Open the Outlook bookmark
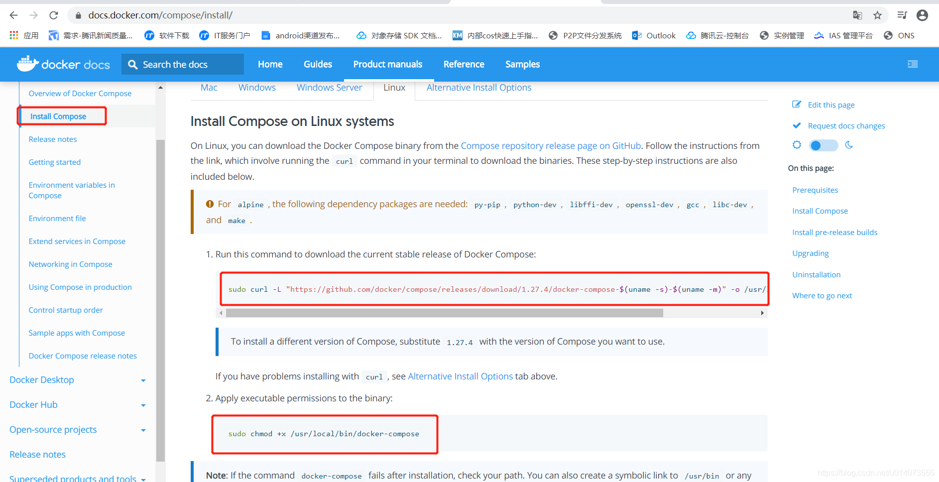 pyautogui.click(x=654, y=35)
